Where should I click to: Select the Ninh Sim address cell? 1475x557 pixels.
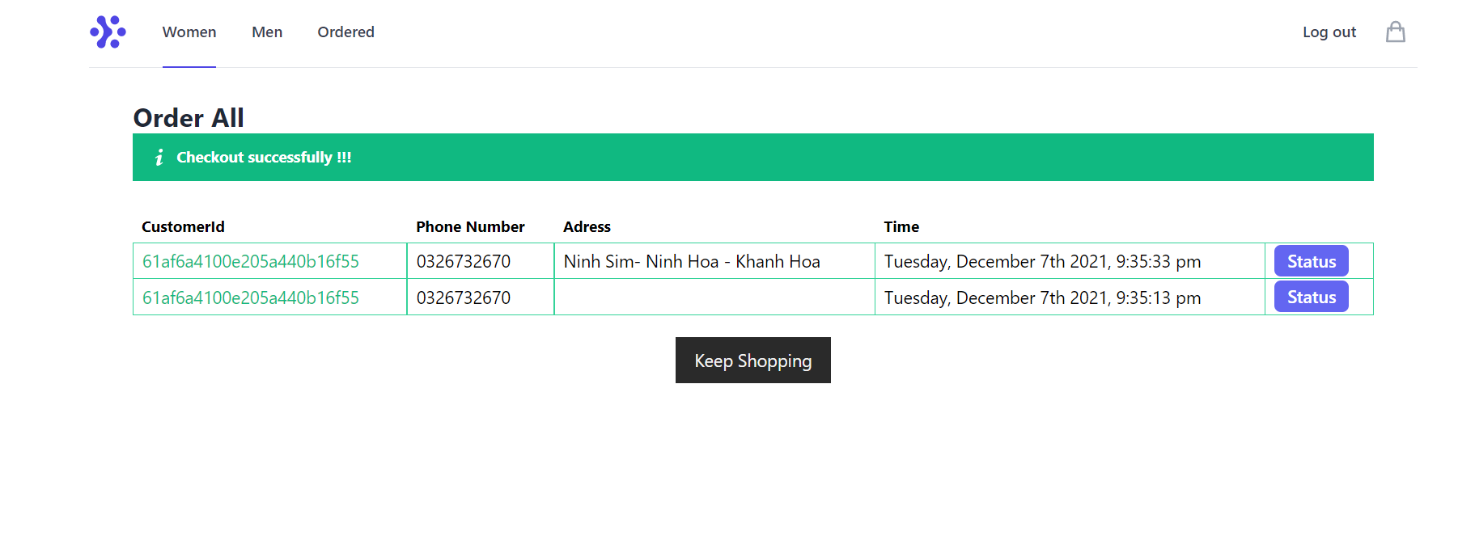pyautogui.click(x=693, y=261)
